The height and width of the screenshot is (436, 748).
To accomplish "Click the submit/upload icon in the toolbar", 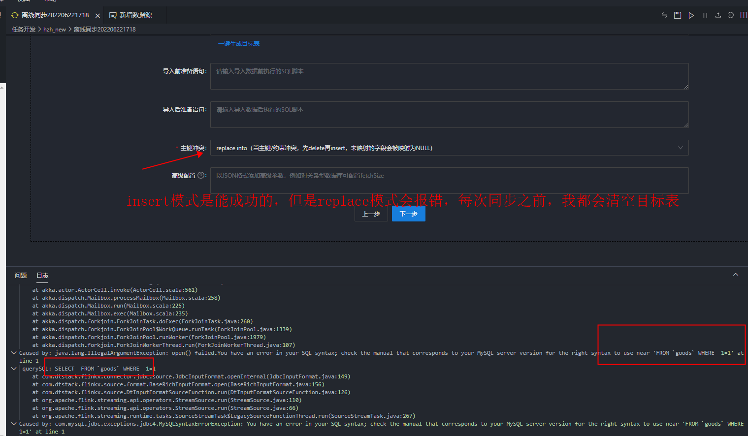I will pos(718,15).
